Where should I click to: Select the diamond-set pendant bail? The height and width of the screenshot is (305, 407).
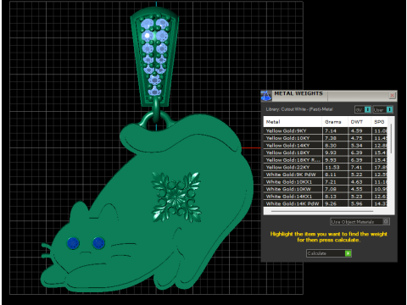point(154,57)
